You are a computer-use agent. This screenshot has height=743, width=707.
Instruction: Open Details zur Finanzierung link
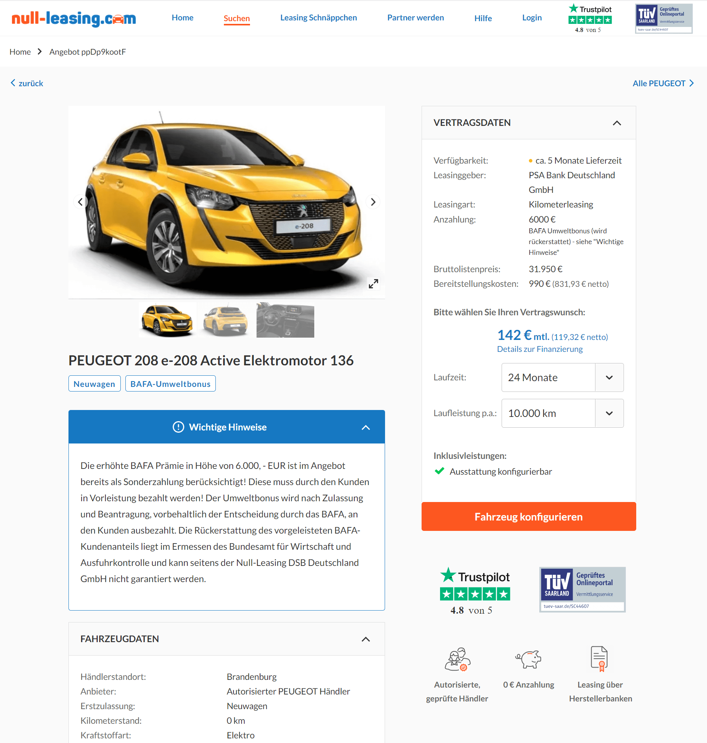(x=540, y=349)
